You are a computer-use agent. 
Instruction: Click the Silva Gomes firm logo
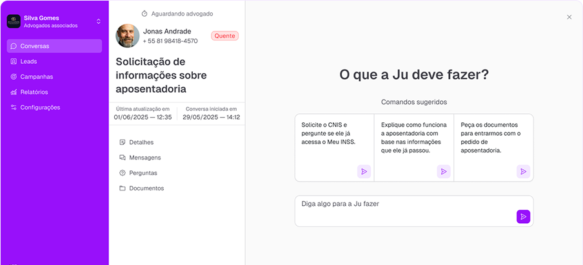[x=14, y=21]
